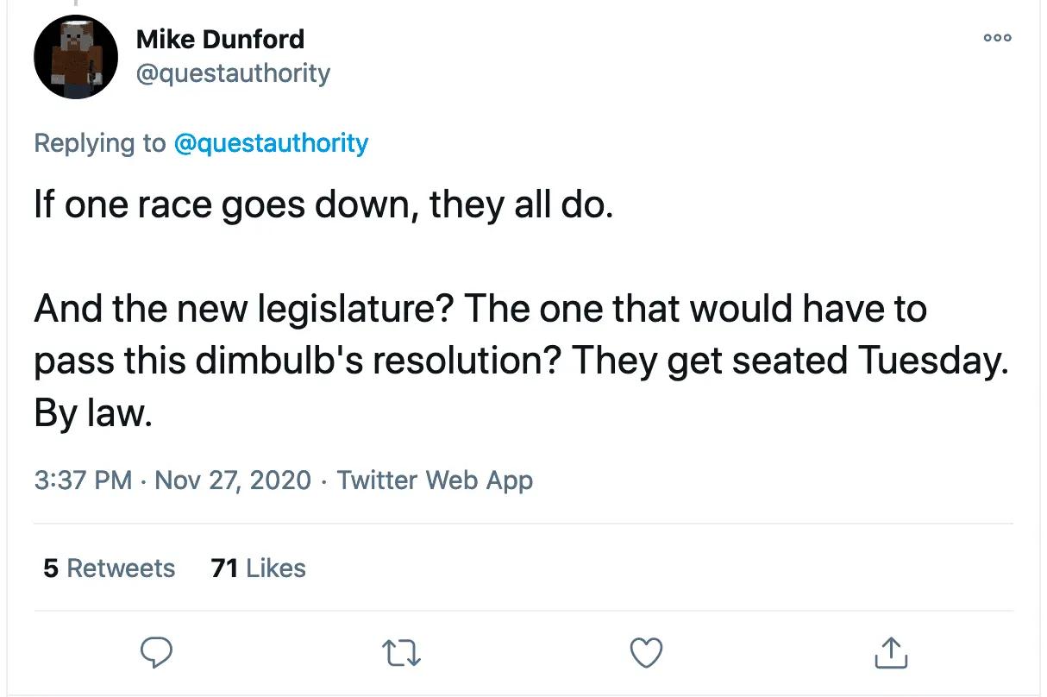View the 71 Likes list
1047x697 pixels.
click(258, 568)
